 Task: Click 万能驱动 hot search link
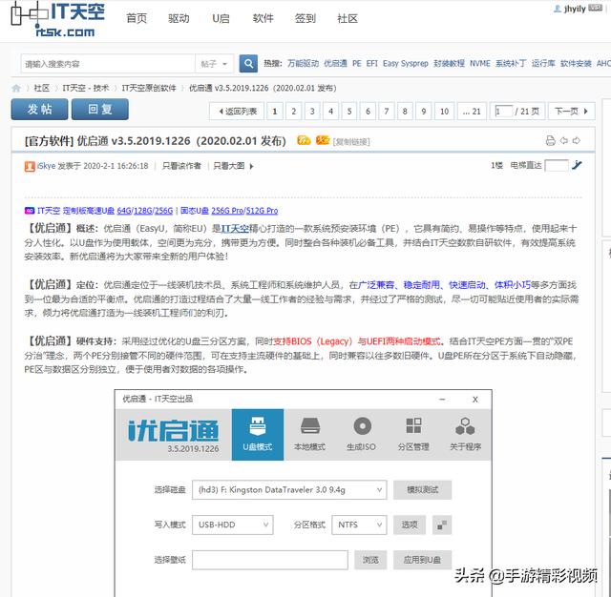click(303, 64)
